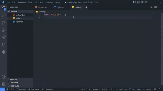
Task: Click Wallaby in the status bar
Action: point(49,89)
